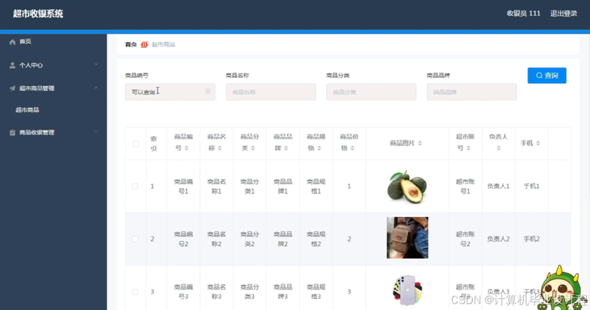
Task: Sort the table by 商品品牌 arrows
Action: [x=286, y=148]
